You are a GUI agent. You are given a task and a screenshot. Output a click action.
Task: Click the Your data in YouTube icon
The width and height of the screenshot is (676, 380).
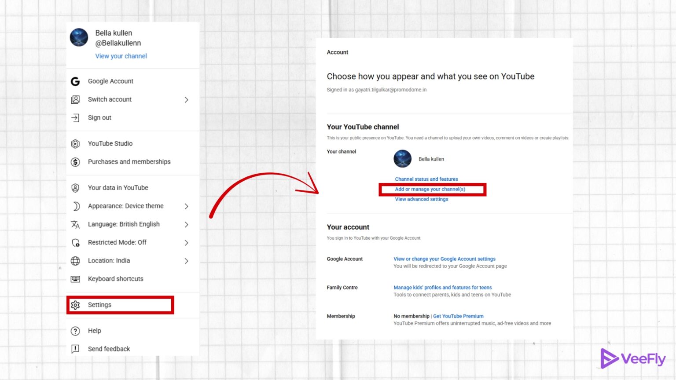click(75, 187)
